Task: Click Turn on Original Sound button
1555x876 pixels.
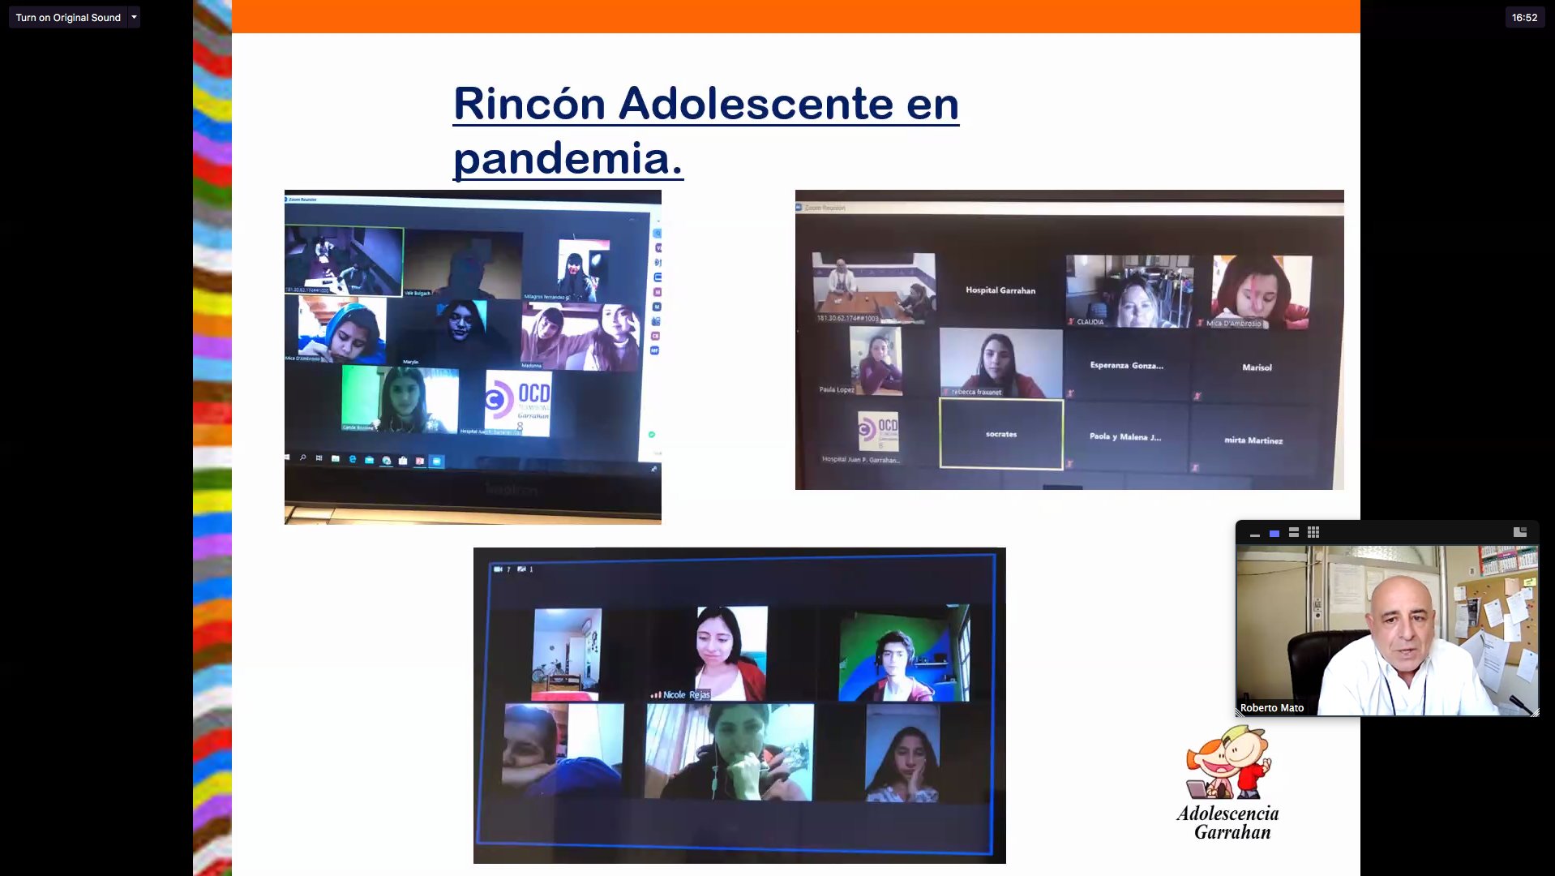Action: 68,17
